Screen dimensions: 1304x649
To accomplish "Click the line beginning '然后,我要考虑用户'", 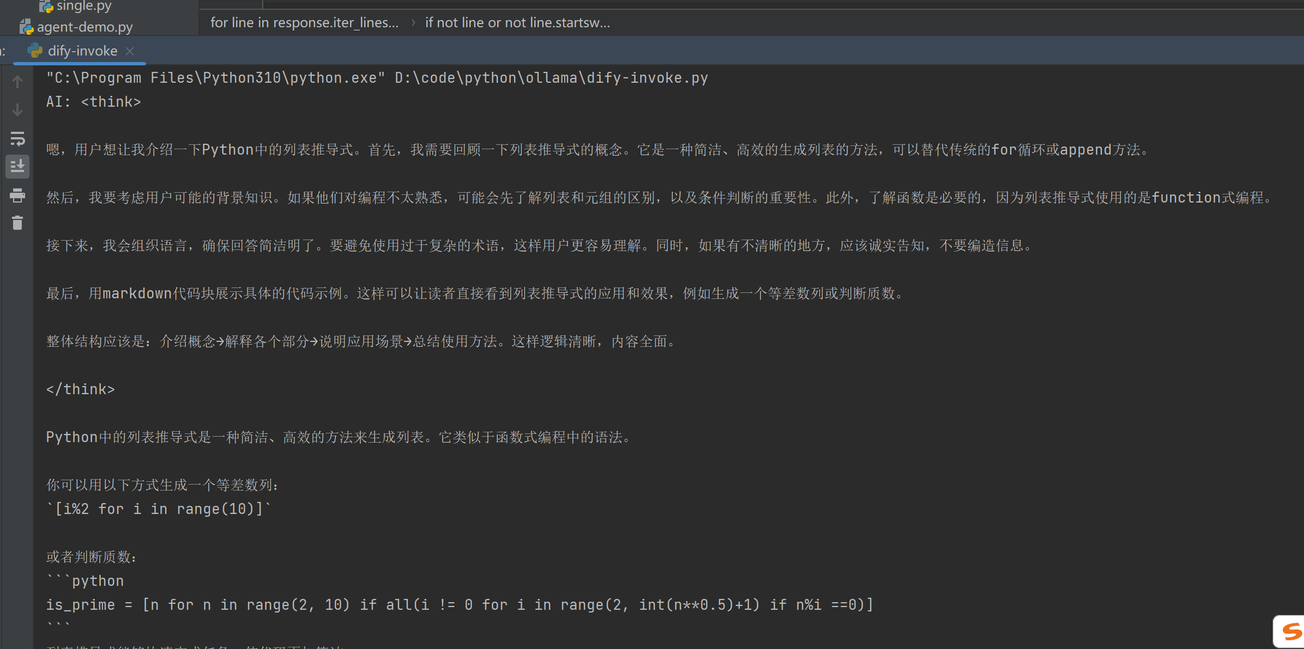I will coord(659,198).
